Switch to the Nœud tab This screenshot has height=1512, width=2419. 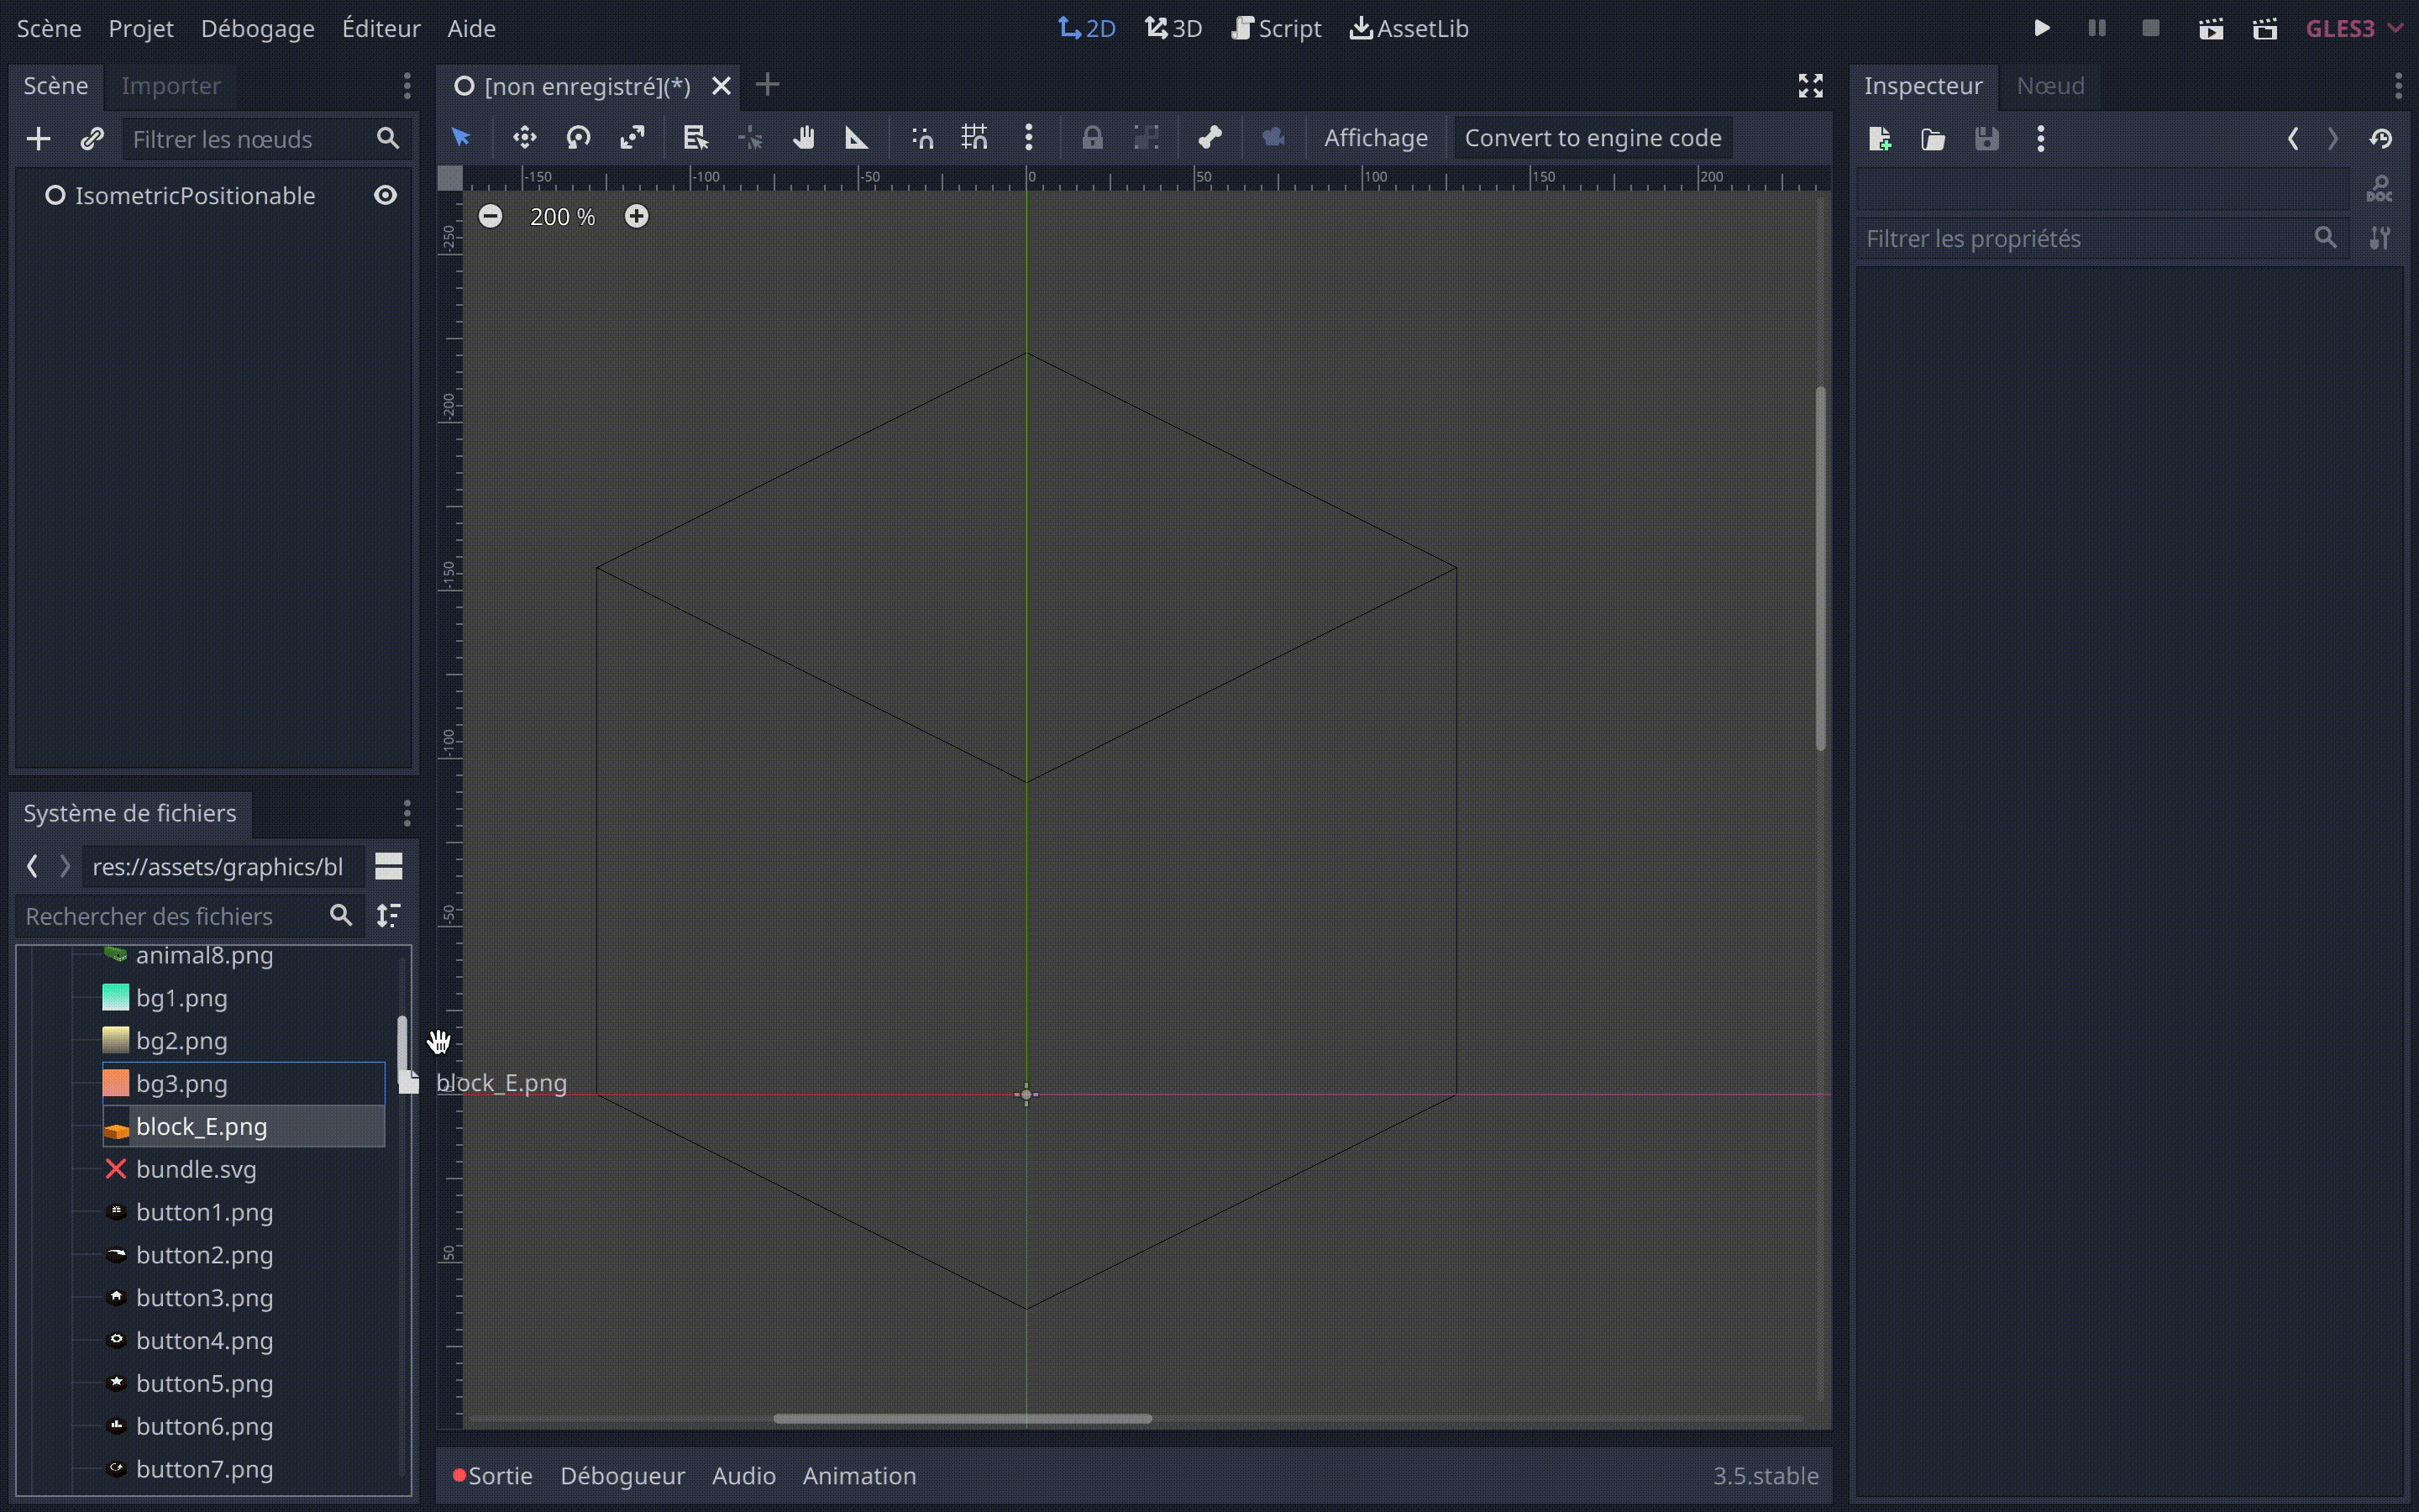click(x=2050, y=86)
